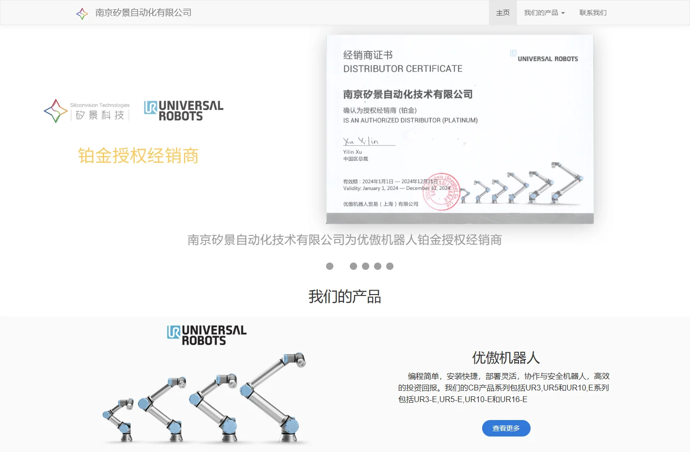
Task: Open the 联系我们 nav link
Action: coord(593,13)
